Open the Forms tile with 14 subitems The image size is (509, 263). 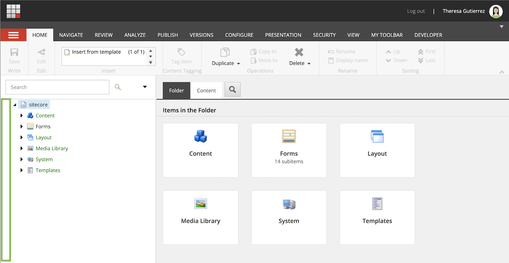(289, 150)
